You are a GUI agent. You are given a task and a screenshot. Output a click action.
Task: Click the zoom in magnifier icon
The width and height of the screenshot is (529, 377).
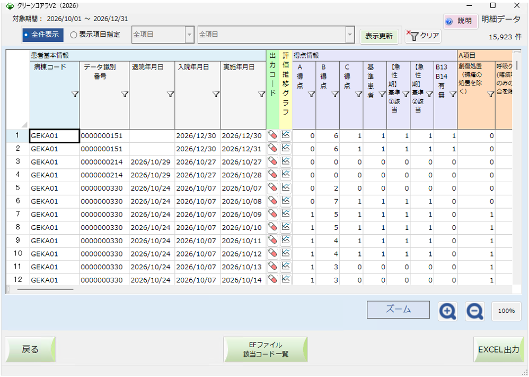(x=448, y=311)
